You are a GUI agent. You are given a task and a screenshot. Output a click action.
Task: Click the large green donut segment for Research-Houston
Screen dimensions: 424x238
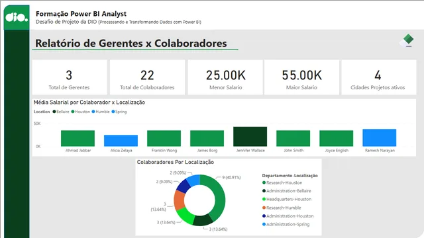click(x=219, y=197)
